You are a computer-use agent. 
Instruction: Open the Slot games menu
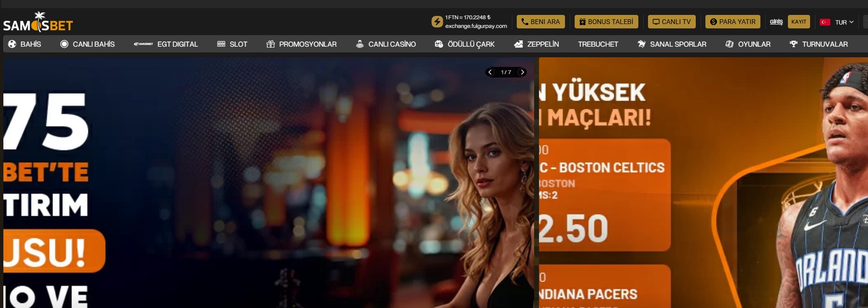[x=232, y=44]
